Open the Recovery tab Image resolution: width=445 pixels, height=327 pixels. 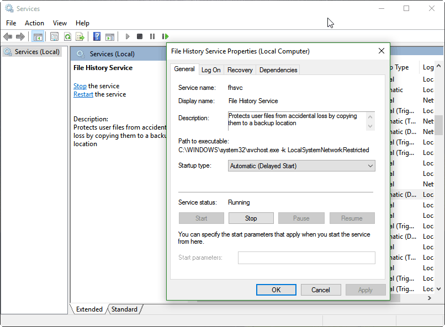[240, 70]
